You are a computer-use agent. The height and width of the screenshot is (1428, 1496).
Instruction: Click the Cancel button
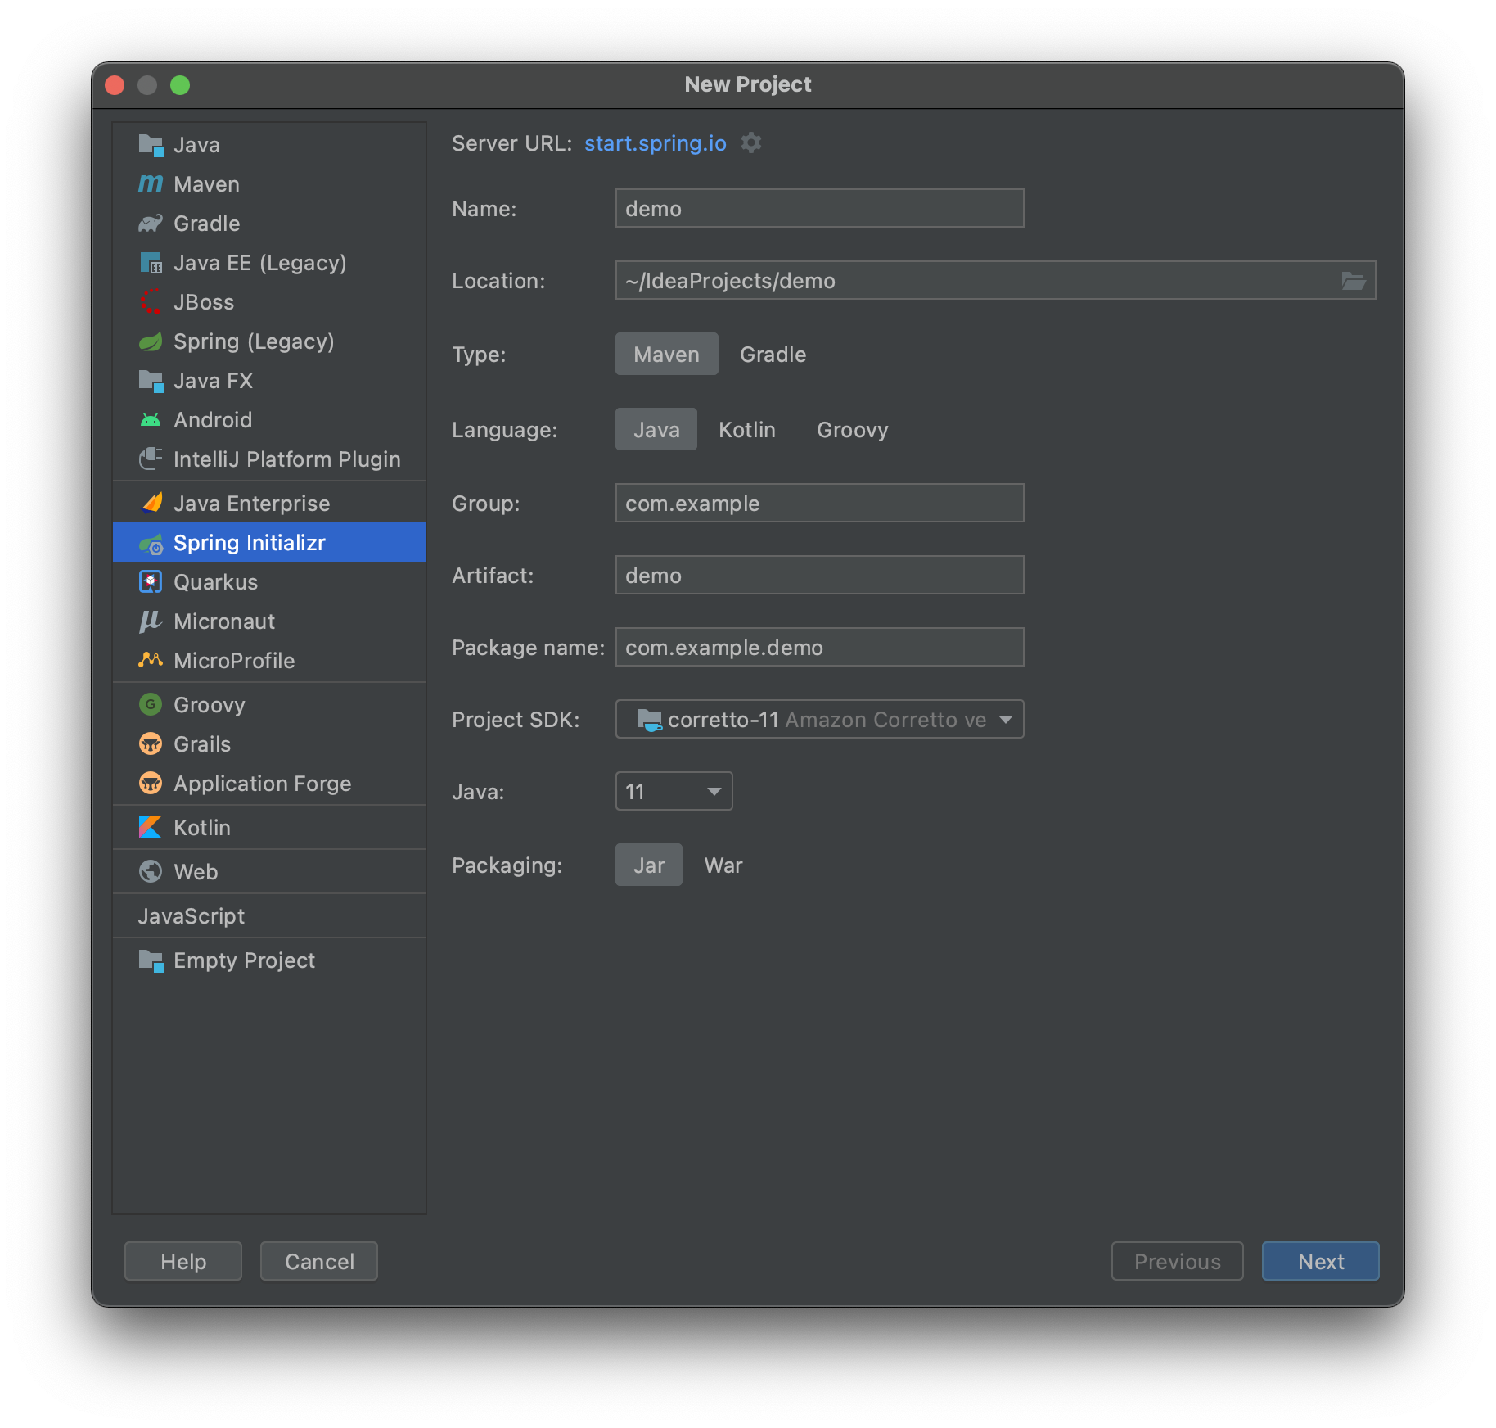pyautogui.click(x=319, y=1262)
